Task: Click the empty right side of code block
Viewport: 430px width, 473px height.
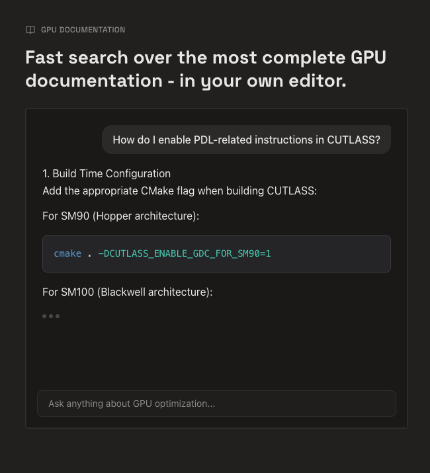Action: pos(337,253)
